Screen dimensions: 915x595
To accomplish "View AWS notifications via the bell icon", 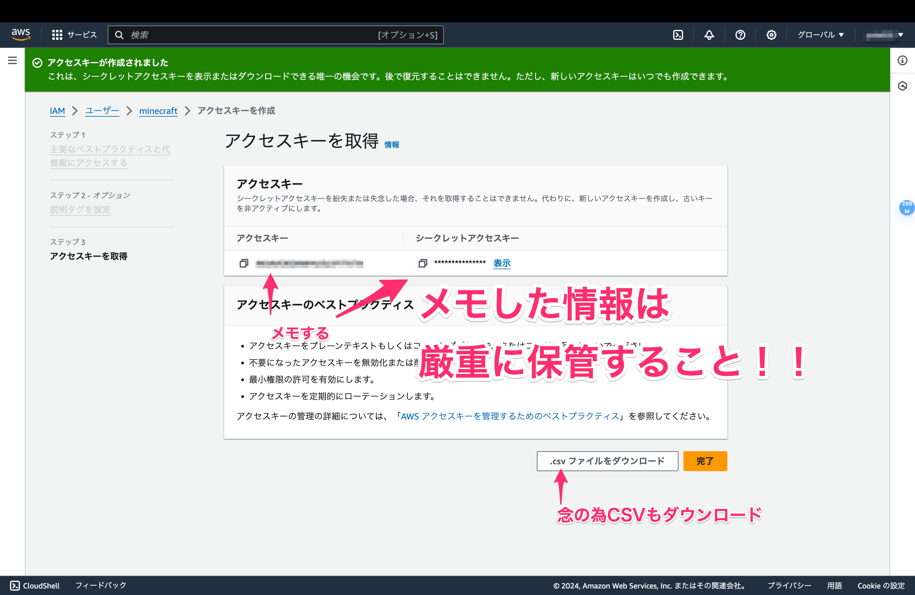I will point(709,35).
